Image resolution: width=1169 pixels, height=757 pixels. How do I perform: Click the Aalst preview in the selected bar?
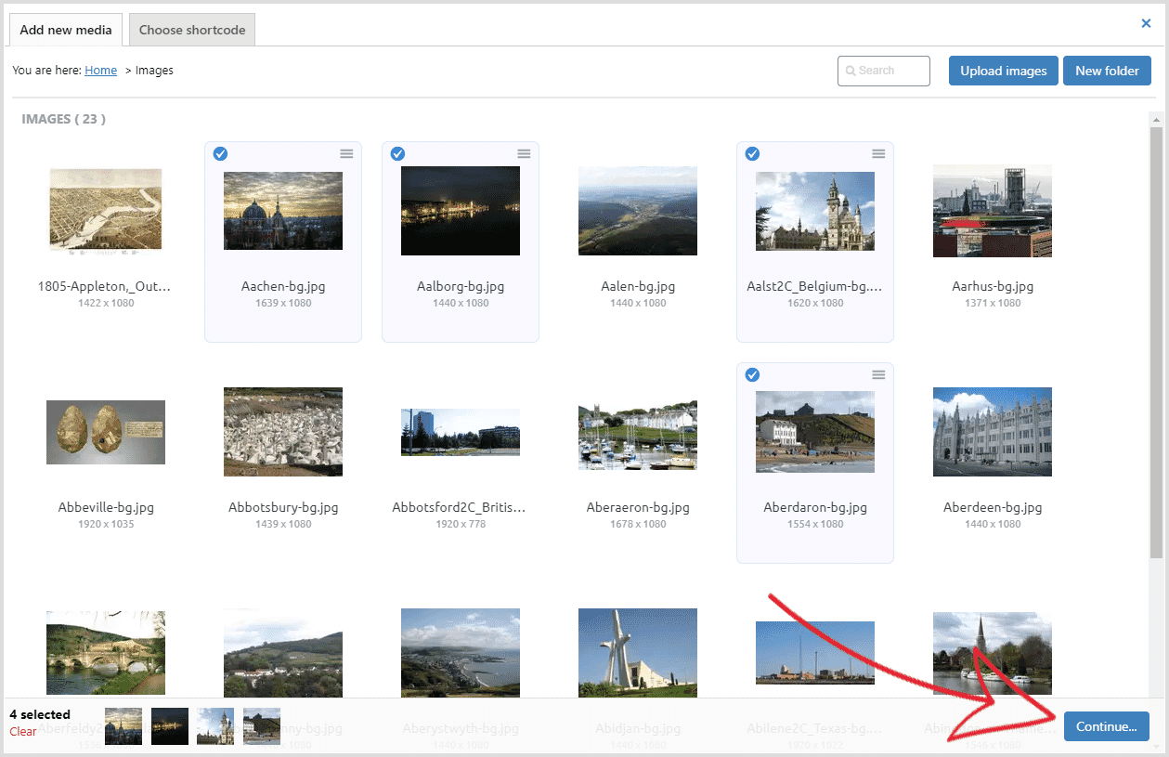(215, 726)
